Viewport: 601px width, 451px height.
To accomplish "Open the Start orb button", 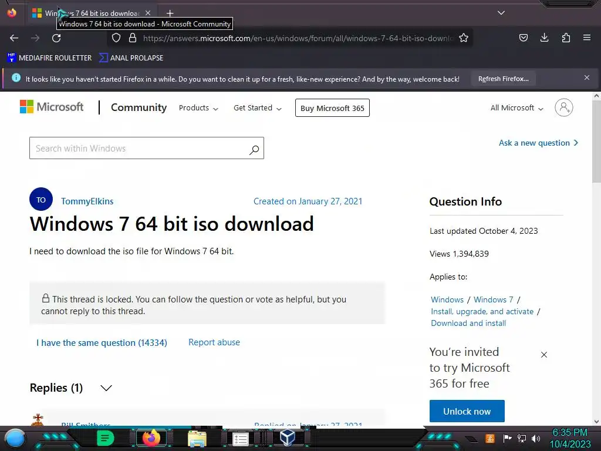I will click(x=15, y=438).
